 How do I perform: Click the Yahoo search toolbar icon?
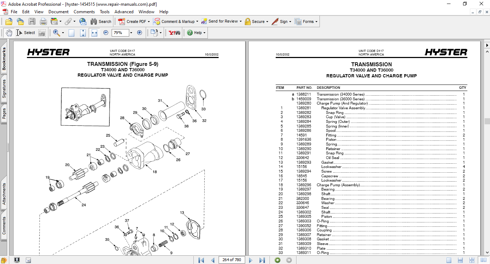click(x=174, y=33)
